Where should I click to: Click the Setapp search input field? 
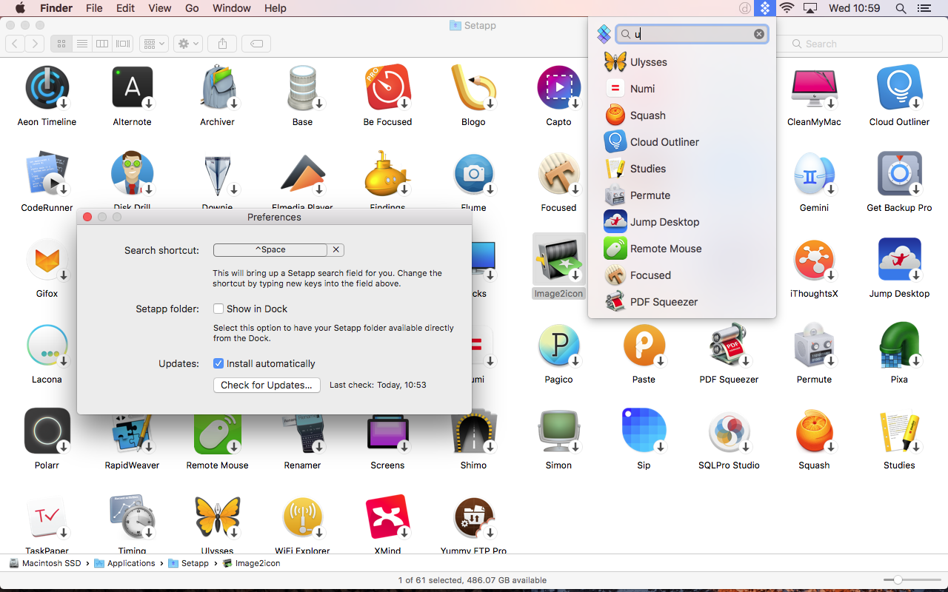coord(692,34)
